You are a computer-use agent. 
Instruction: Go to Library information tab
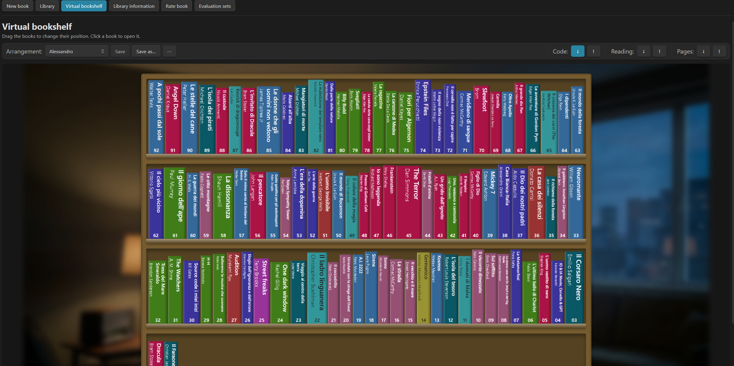click(134, 6)
